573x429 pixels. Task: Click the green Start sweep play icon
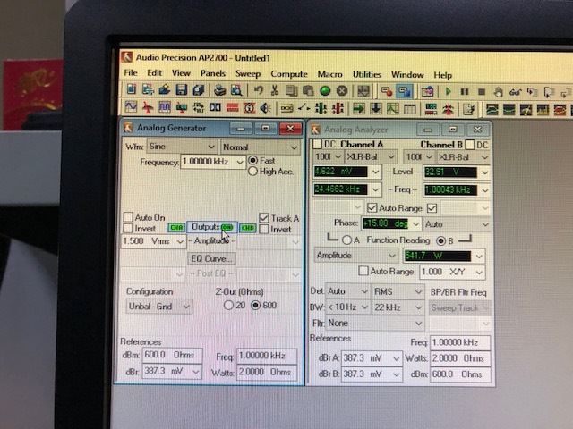click(x=448, y=91)
